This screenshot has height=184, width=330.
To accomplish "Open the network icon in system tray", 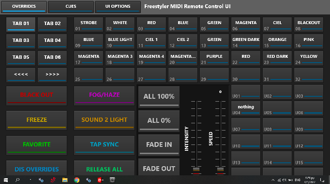I will 280,180.
